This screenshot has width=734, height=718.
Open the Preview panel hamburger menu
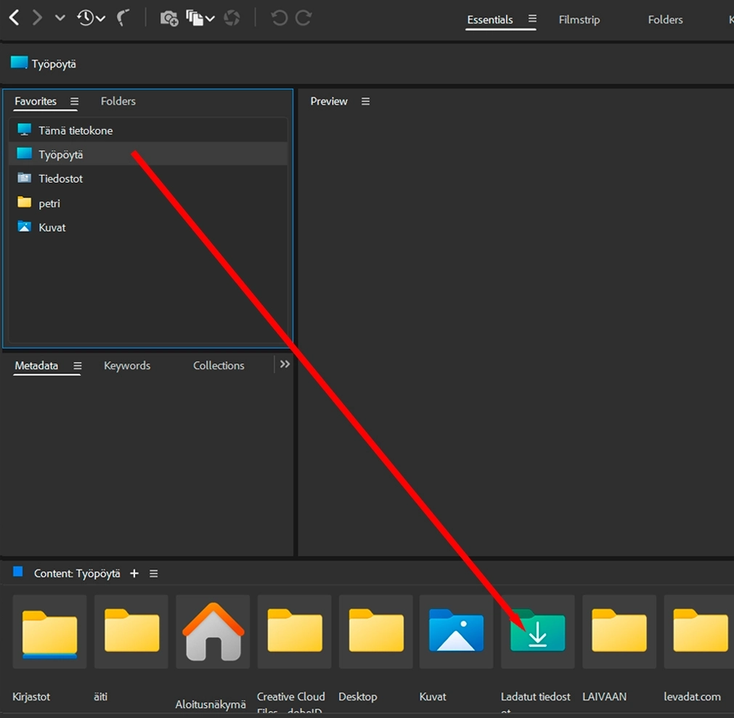[366, 102]
